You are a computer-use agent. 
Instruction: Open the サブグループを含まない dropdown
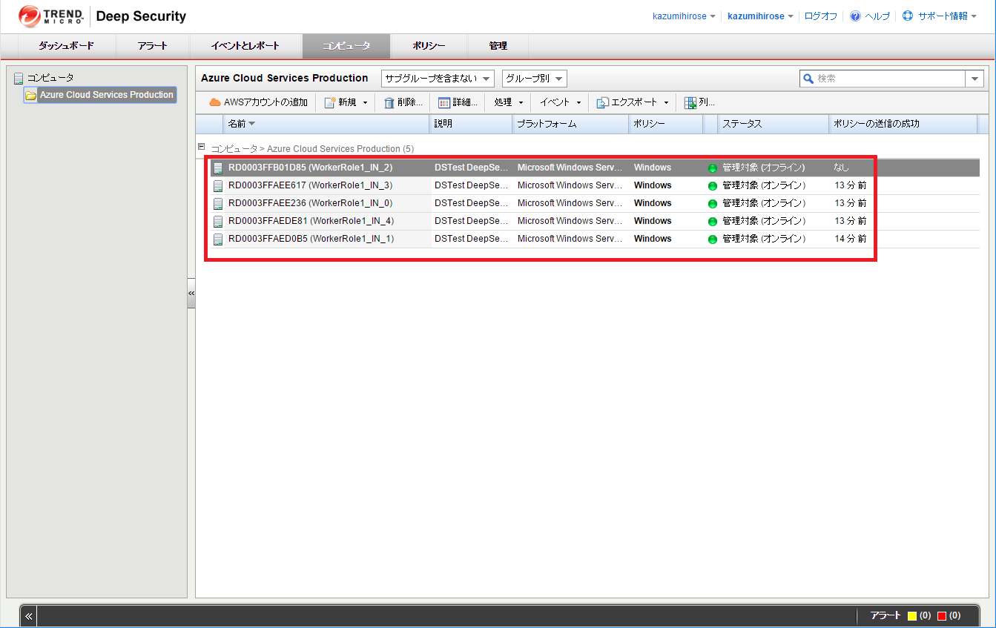tap(438, 79)
